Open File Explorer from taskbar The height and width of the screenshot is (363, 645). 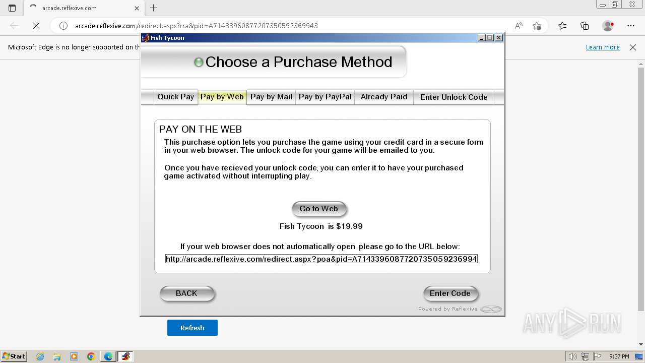tap(57, 356)
